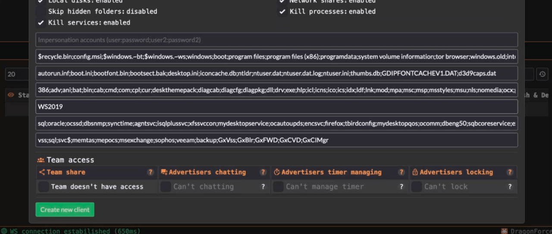Toggle the Can't manage timer checkbox
The image size is (552, 234).
278,187
